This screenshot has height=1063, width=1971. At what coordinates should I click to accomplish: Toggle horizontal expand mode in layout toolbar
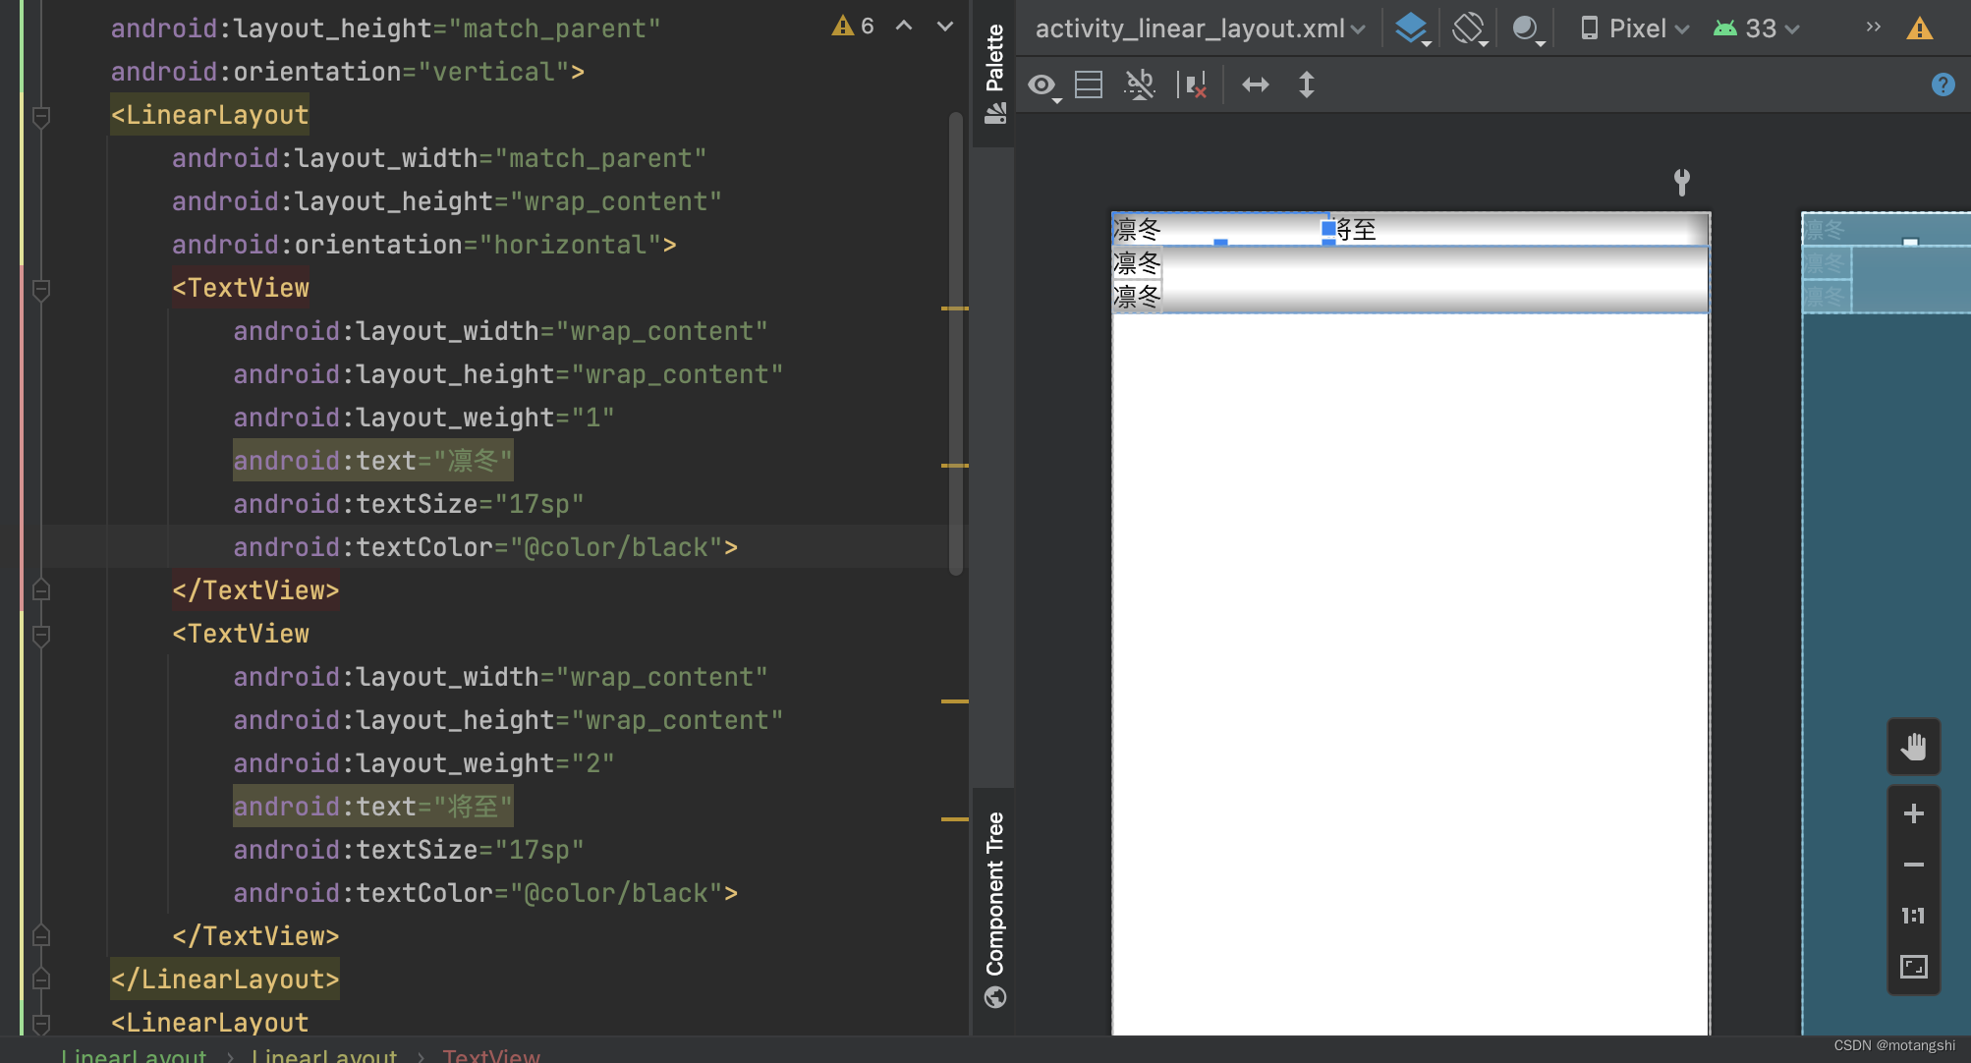[1255, 84]
